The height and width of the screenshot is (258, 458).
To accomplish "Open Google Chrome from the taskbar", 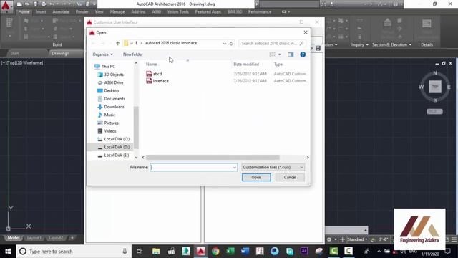I will (x=215, y=252).
